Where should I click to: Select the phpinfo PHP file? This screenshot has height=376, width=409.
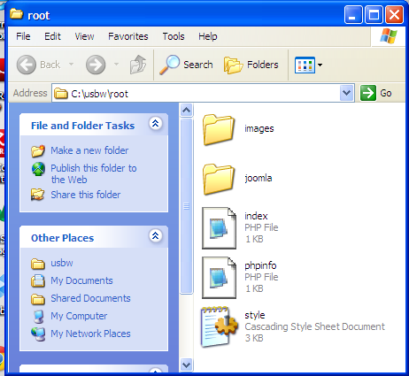coord(240,277)
